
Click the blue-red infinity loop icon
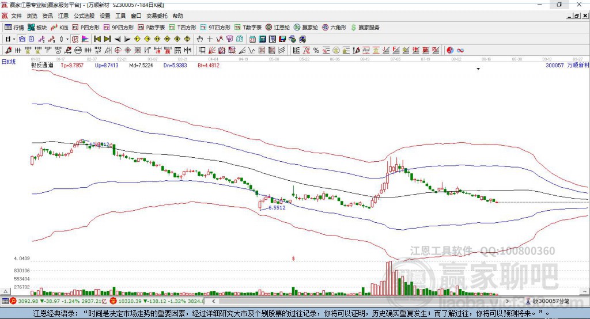(x=460, y=51)
